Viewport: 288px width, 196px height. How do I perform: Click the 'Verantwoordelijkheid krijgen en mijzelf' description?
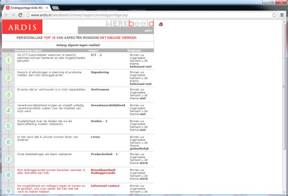50,108
